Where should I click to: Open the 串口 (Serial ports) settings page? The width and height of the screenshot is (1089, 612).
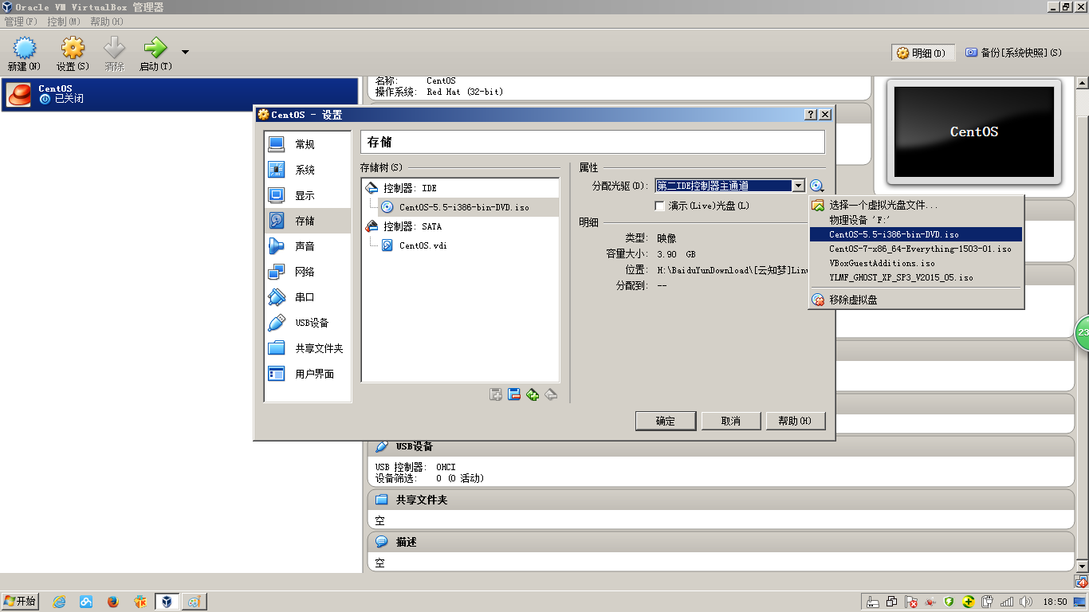click(x=308, y=297)
